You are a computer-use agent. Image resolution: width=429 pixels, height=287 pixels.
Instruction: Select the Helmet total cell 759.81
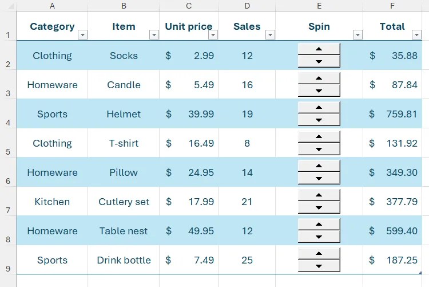[392, 114]
